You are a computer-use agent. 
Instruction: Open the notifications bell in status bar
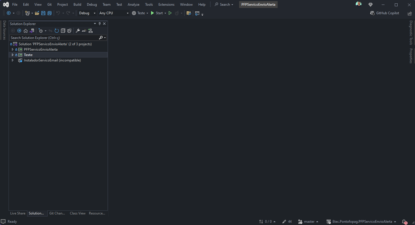(x=404, y=222)
